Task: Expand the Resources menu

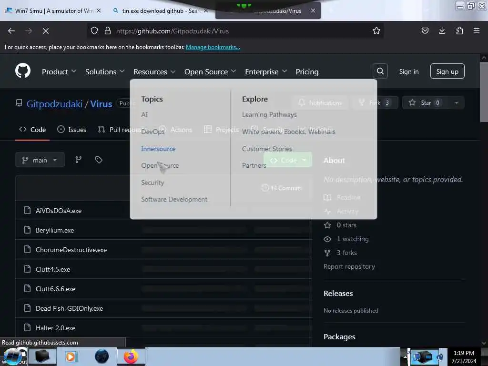Action: tap(154, 71)
